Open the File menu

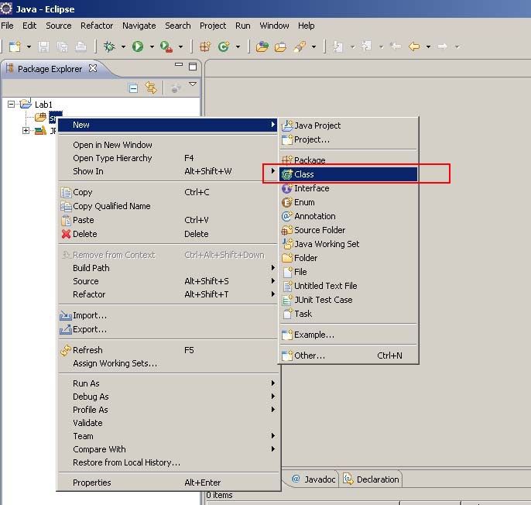coord(7,26)
